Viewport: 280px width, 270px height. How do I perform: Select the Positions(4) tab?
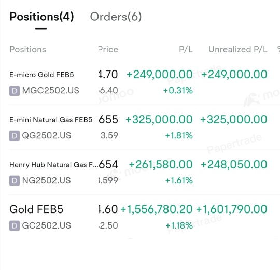[x=41, y=17]
